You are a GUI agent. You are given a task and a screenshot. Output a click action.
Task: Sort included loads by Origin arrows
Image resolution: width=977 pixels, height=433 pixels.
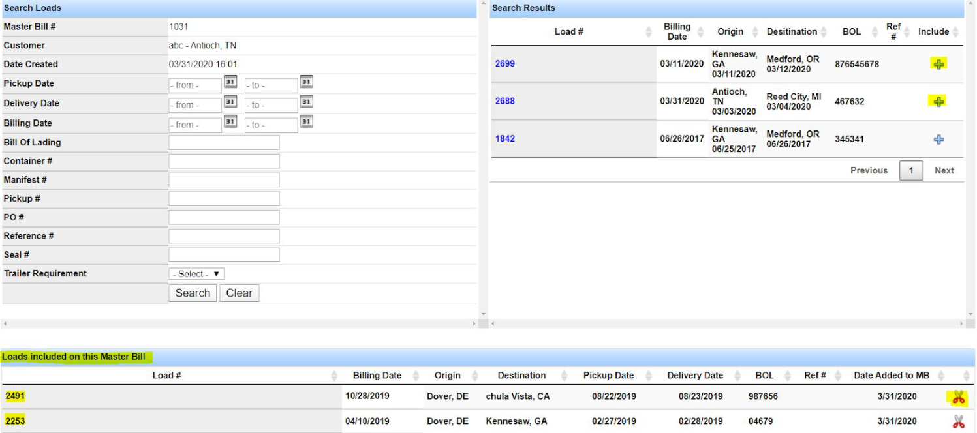474,376
